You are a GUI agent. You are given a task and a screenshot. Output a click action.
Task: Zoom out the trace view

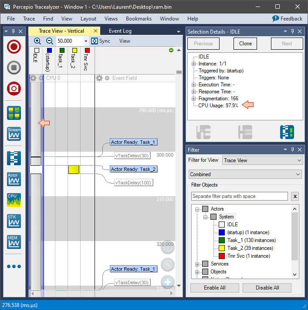tap(49, 41)
